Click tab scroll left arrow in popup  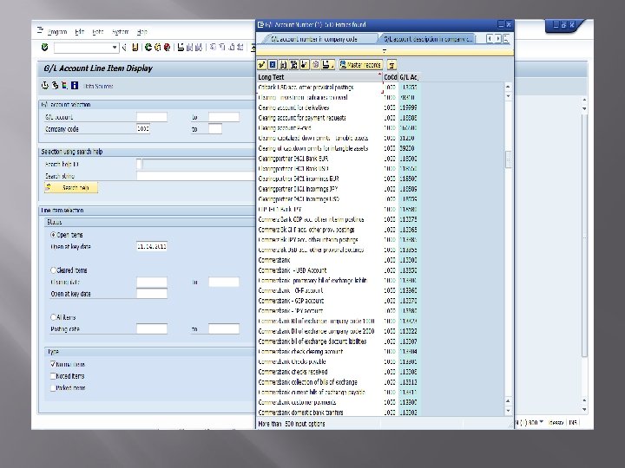pyautogui.click(x=490, y=39)
